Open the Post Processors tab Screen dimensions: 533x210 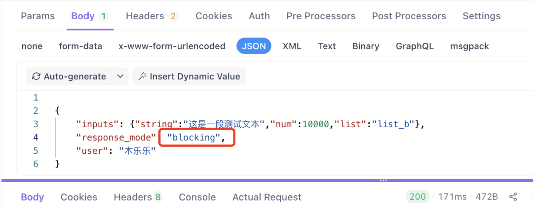tap(409, 16)
